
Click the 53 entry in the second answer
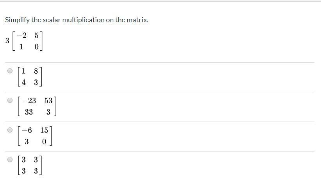click(x=48, y=101)
